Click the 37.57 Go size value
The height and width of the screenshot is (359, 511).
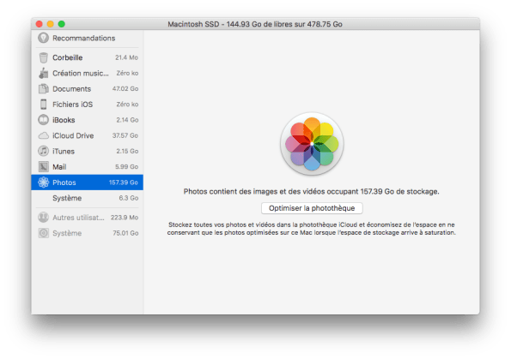coord(125,135)
